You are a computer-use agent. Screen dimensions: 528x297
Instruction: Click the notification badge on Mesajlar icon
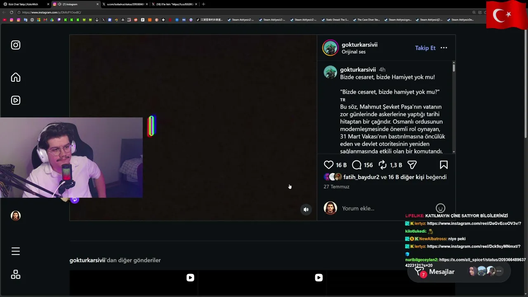(x=423, y=275)
